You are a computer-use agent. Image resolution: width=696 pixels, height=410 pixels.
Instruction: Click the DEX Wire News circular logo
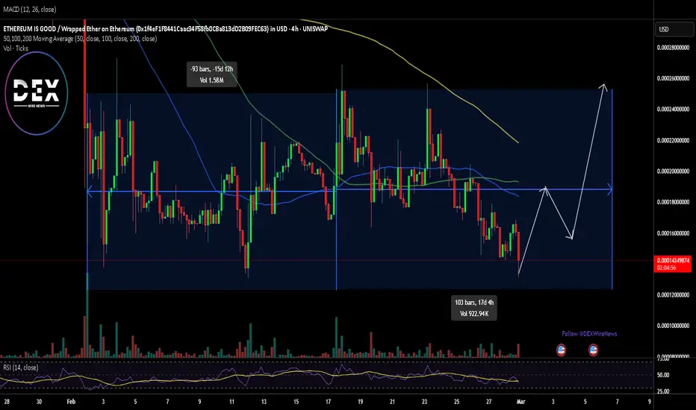pyautogui.click(x=37, y=93)
